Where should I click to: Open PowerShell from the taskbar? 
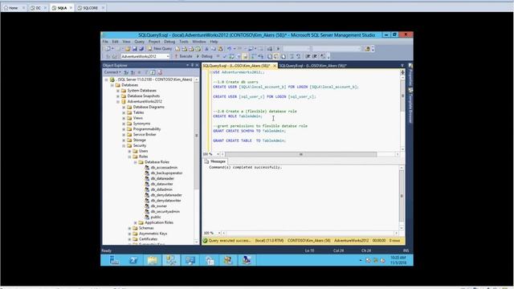click(133, 260)
